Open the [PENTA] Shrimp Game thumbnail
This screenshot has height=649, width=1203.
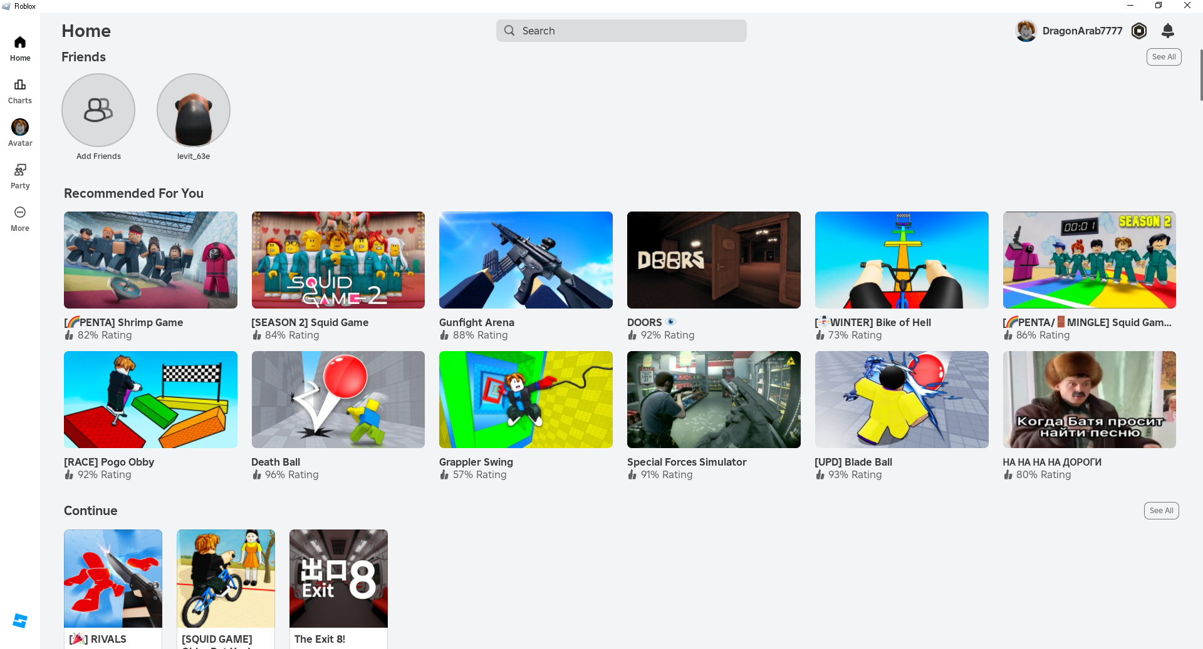(150, 260)
